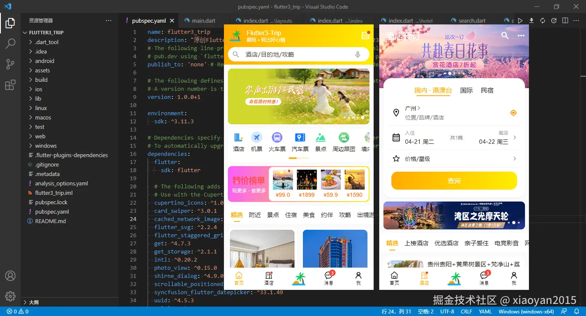Click the magnifier icon in the hotel app header
Image resolution: width=586 pixels, height=316 pixels.
point(504,36)
